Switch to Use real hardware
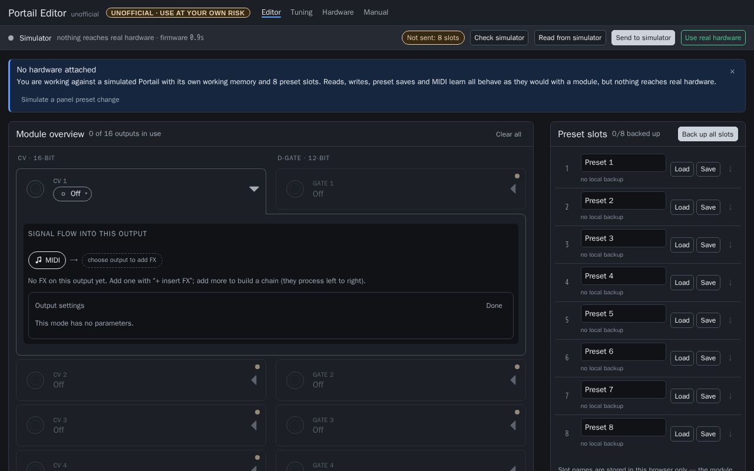 (713, 38)
